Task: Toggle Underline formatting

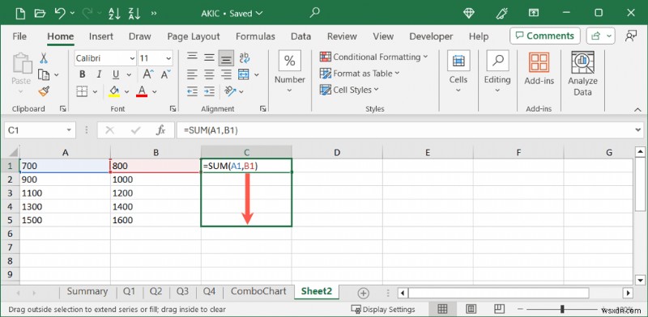Action: pos(116,74)
